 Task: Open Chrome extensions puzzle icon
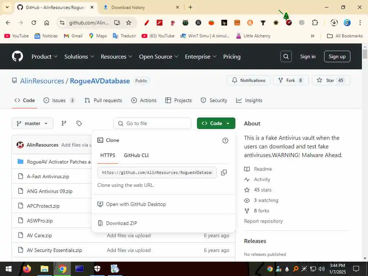[x=315, y=23]
